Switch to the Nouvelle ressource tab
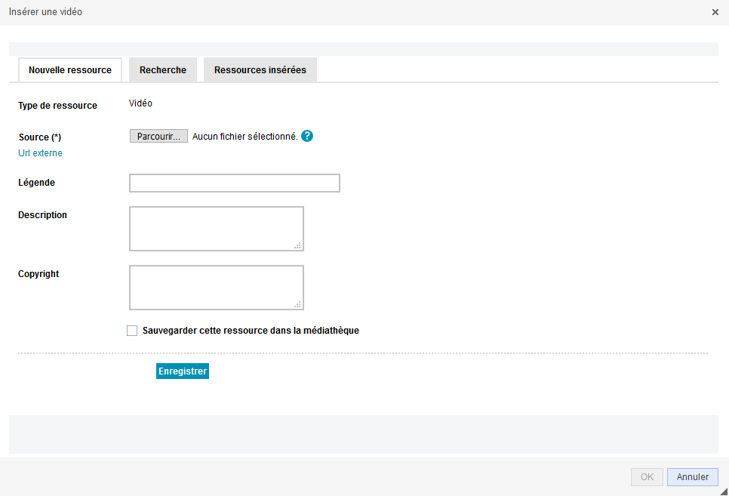729x496 pixels. pyautogui.click(x=70, y=69)
